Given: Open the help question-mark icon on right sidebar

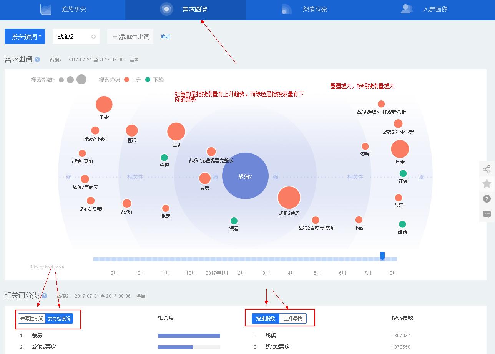Looking at the screenshot, I should click(x=487, y=199).
